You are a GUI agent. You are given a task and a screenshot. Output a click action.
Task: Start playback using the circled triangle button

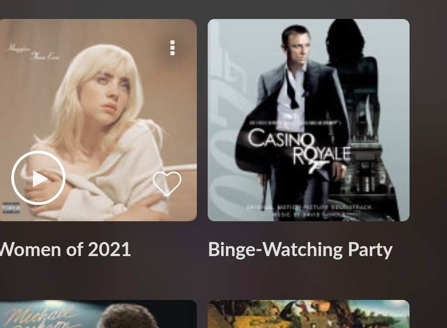point(38,178)
